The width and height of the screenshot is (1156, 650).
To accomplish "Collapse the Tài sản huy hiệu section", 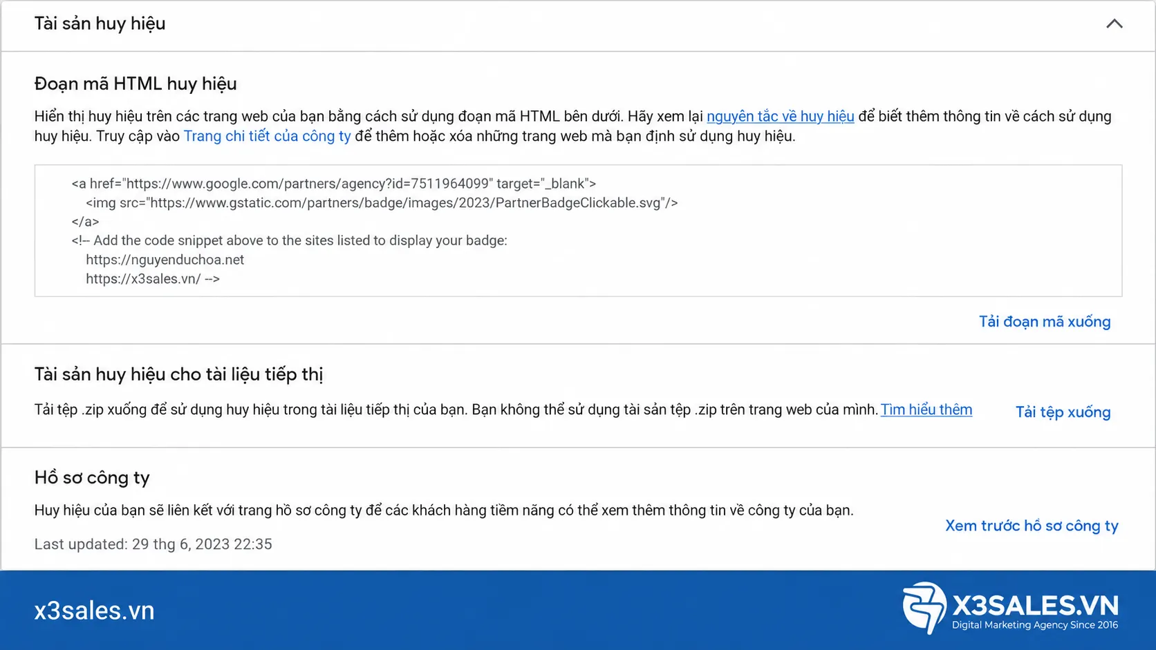I will click(1114, 23).
